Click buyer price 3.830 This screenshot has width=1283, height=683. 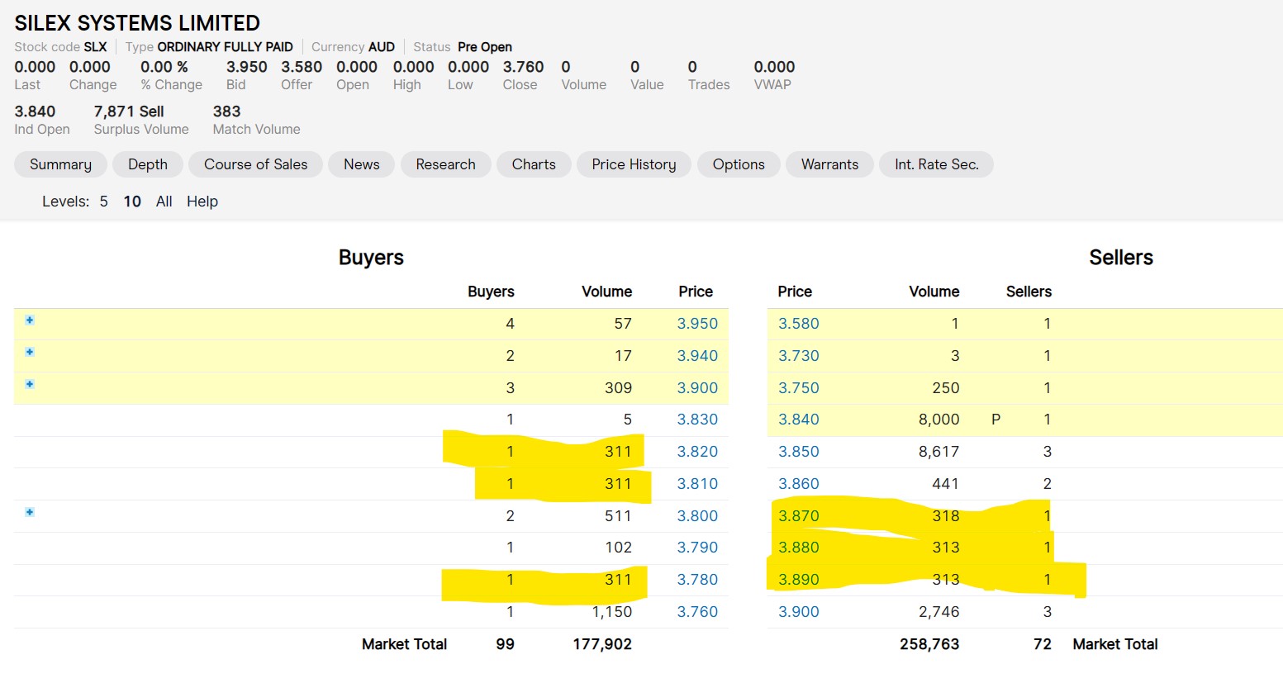tap(697, 420)
